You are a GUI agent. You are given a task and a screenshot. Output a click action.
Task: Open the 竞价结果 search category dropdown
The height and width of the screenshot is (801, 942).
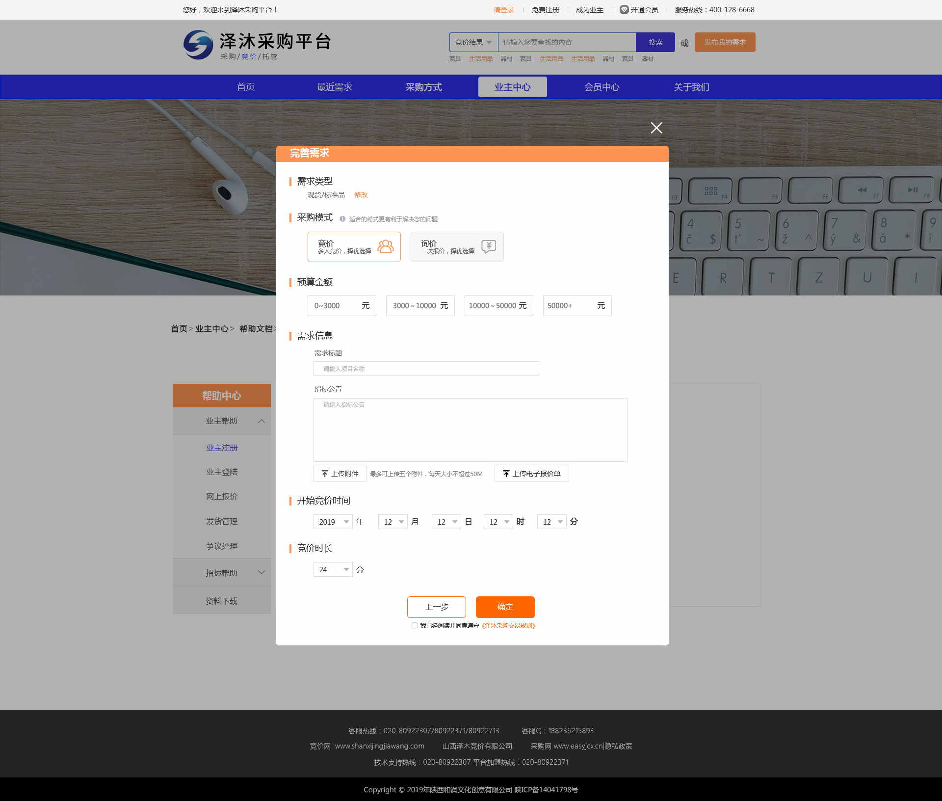tap(473, 42)
